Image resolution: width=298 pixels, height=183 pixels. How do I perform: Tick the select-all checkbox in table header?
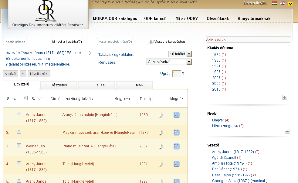(x=26, y=98)
